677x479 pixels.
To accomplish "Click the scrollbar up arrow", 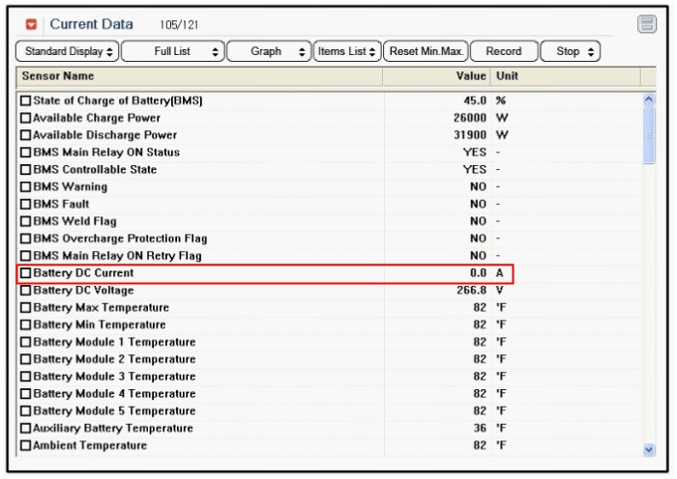I will pyautogui.click(x=649, y=99).
